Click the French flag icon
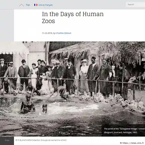 point(36,5)
